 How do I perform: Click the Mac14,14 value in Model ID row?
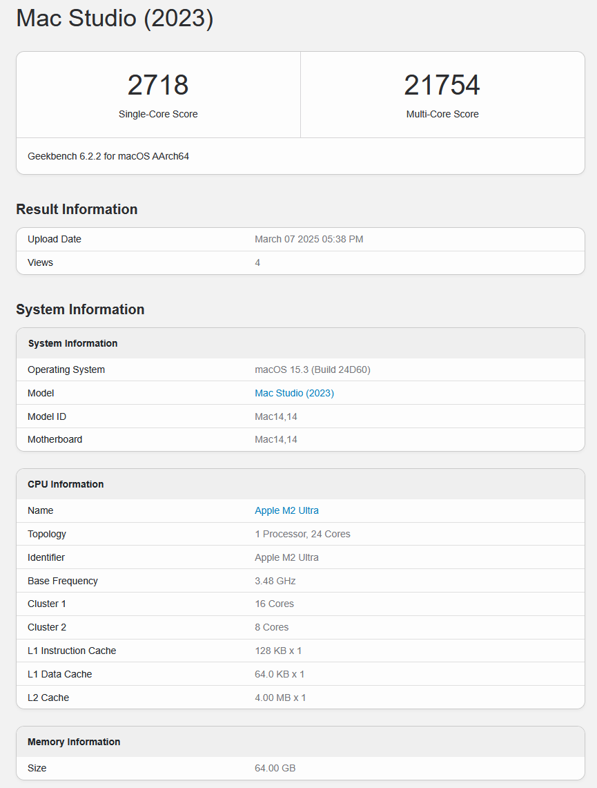tap(276, 416)
